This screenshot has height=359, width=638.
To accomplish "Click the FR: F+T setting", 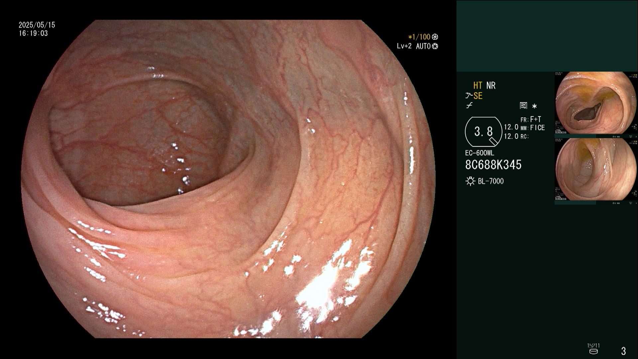I will point(531,119).
